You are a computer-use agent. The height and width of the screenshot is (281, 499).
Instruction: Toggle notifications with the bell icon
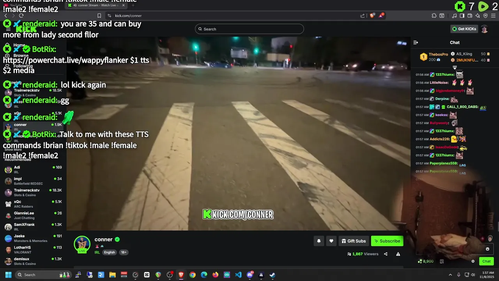point(319,241)
